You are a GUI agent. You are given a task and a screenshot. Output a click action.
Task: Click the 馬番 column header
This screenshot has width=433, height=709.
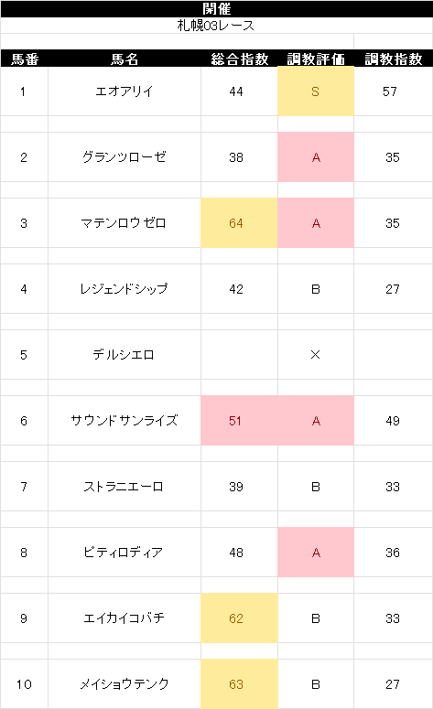[x=25, y=59]
